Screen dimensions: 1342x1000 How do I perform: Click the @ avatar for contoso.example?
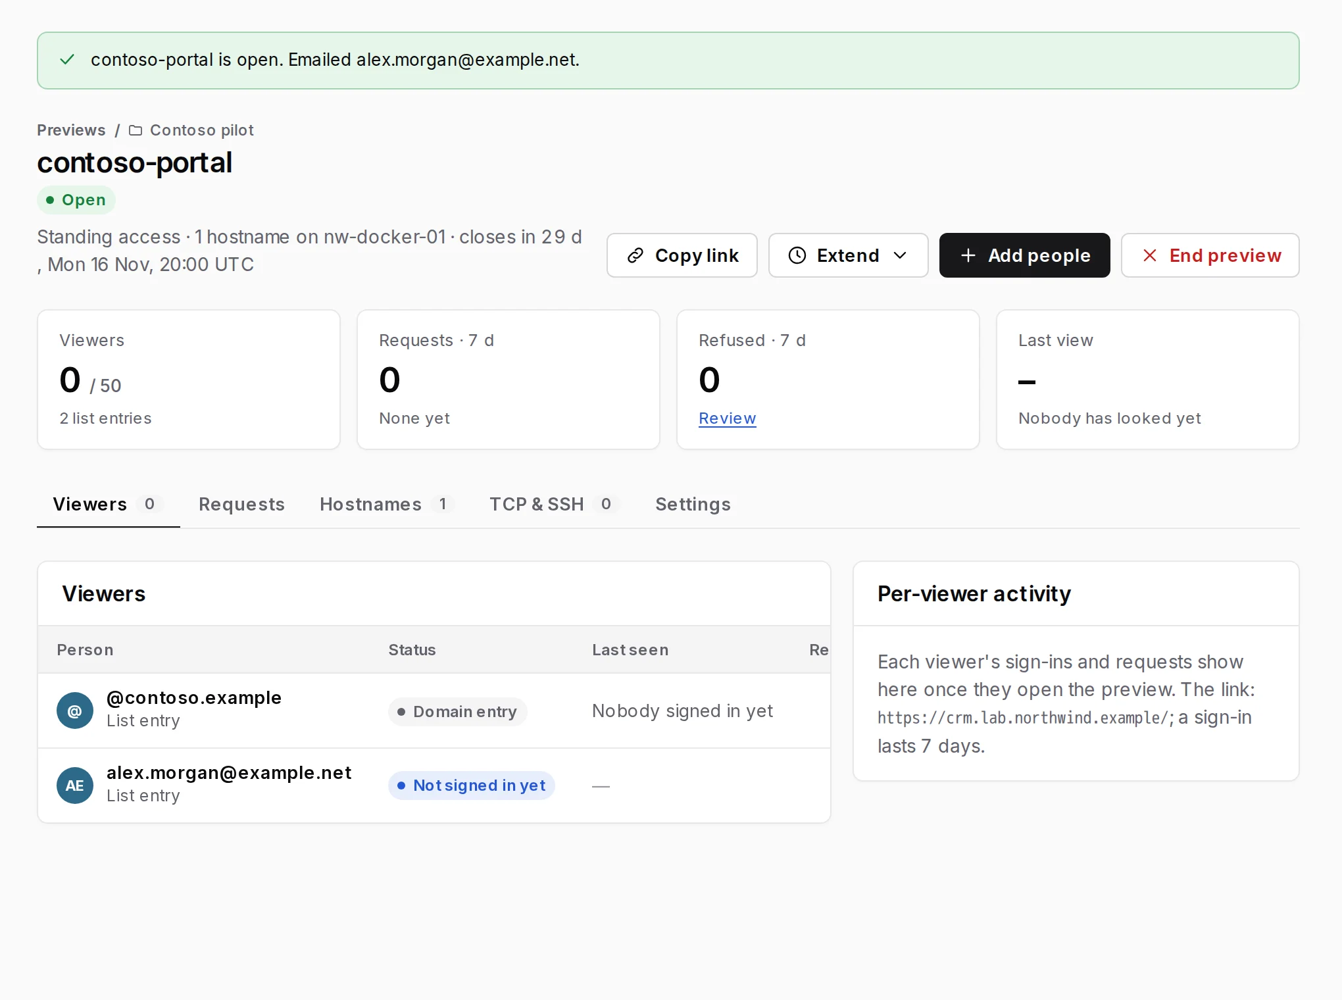[75, 711]
